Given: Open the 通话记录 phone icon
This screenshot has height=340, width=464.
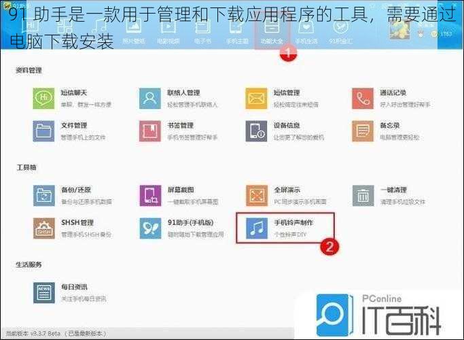Looking at the screenshot, I should point(363,99).
